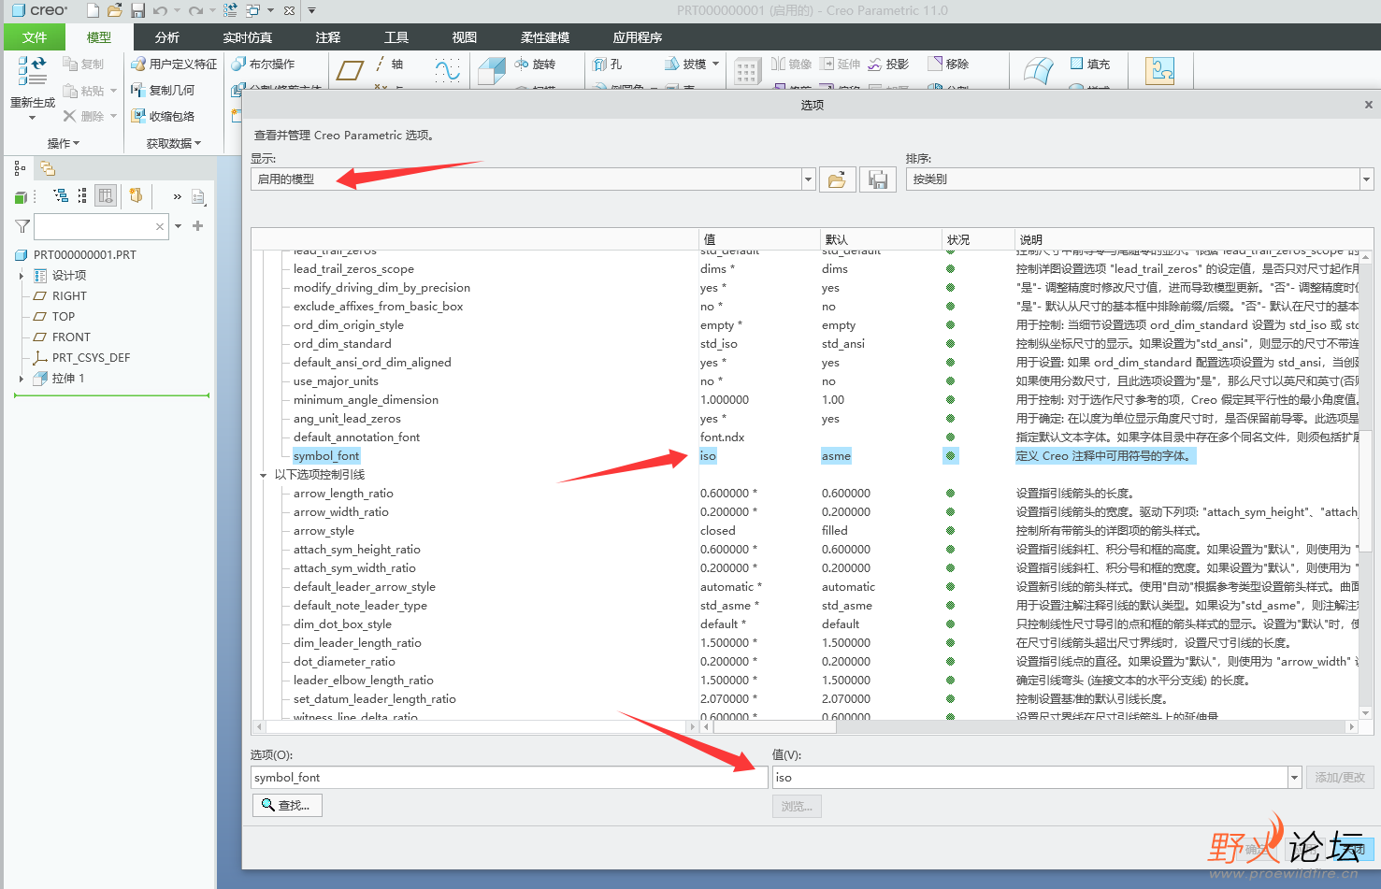Collapse the 以下选项控制引线 category group

264,475
